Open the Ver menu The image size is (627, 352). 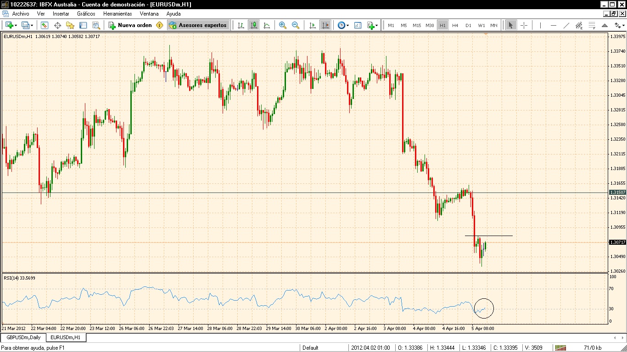[41, 14]
